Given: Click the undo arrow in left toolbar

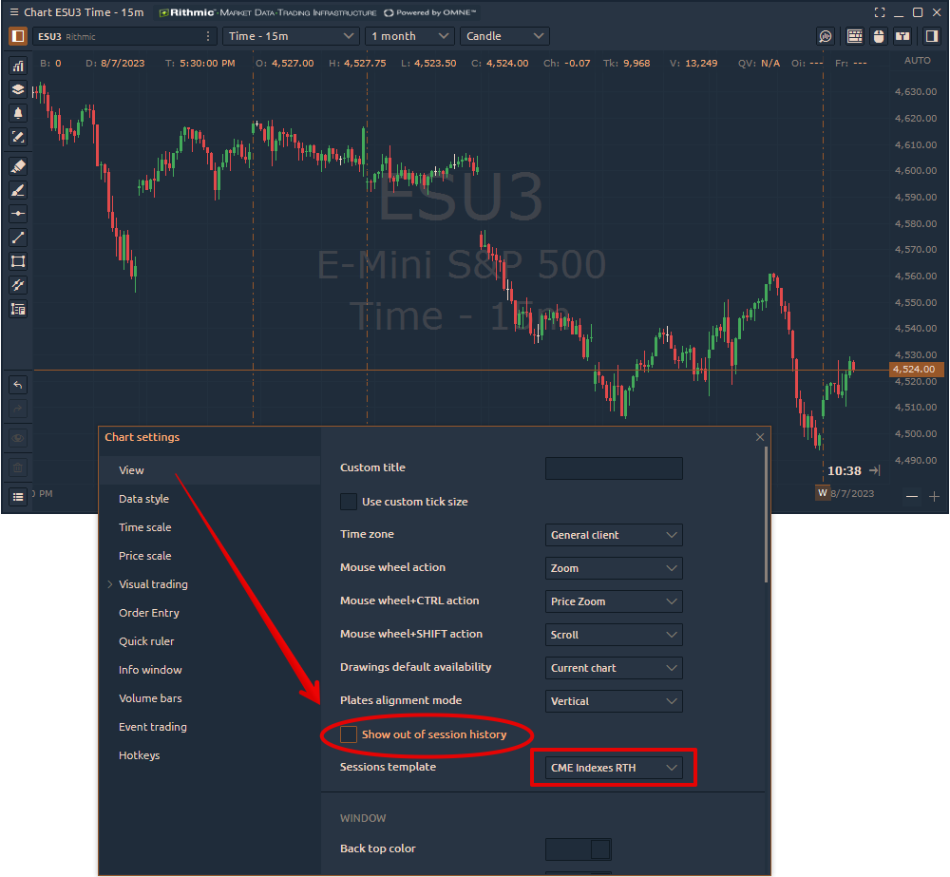Looking at the screenshot, I should tap(18, 385).
